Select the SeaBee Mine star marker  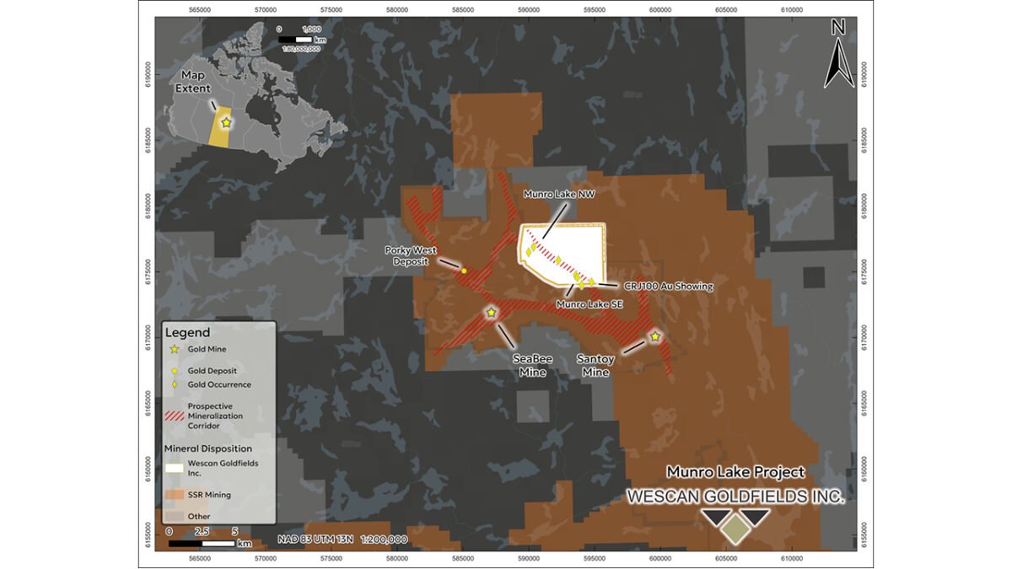click(491, 313)
